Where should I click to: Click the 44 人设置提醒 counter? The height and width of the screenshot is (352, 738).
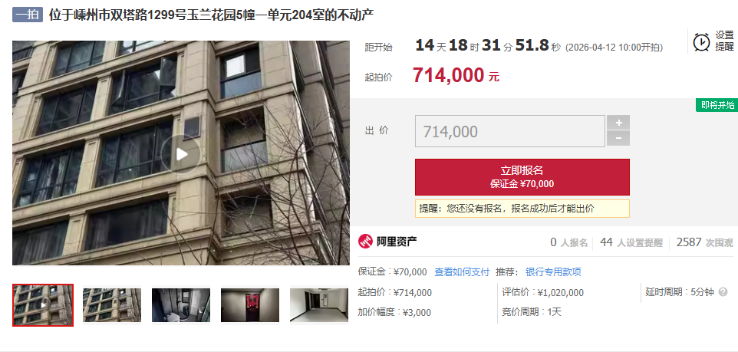[631, 242]
